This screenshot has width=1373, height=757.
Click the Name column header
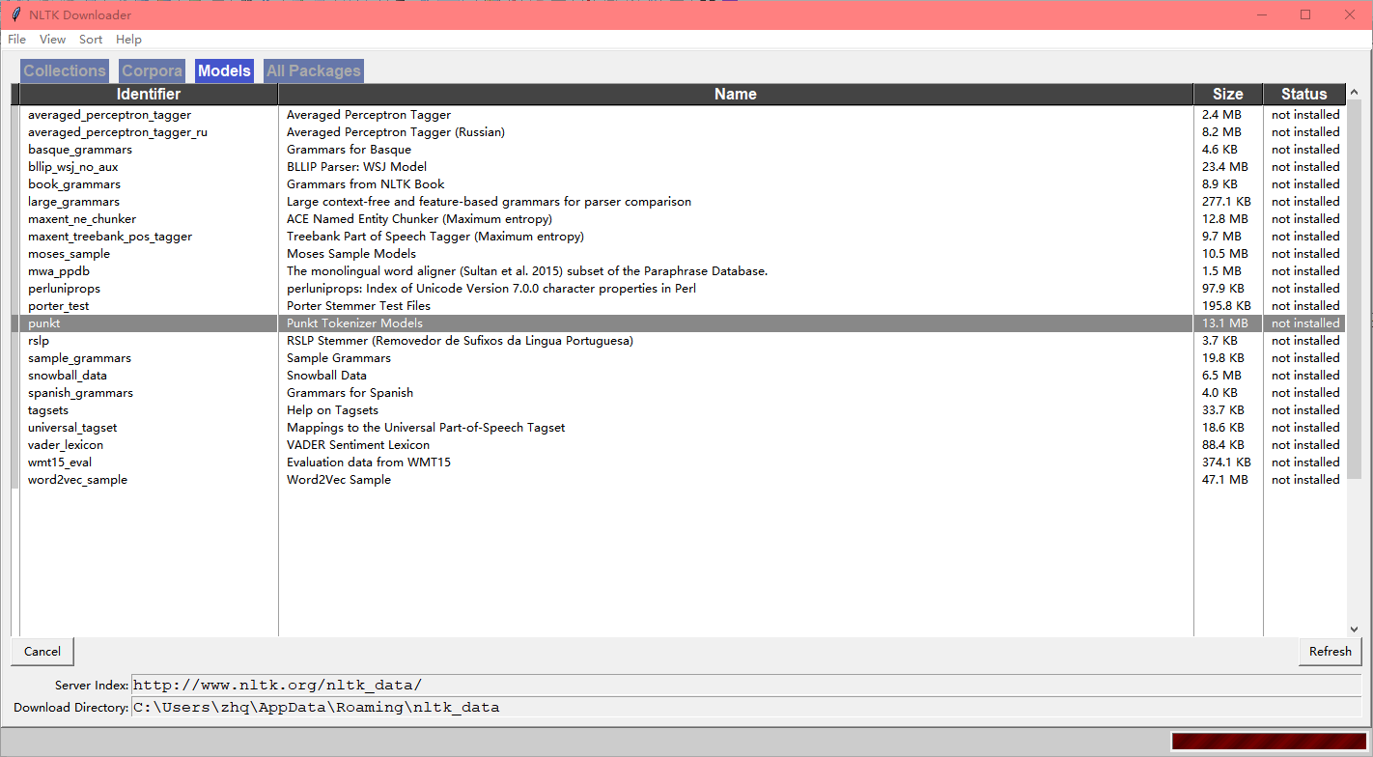pyautogui.click(x=736, y=94)
